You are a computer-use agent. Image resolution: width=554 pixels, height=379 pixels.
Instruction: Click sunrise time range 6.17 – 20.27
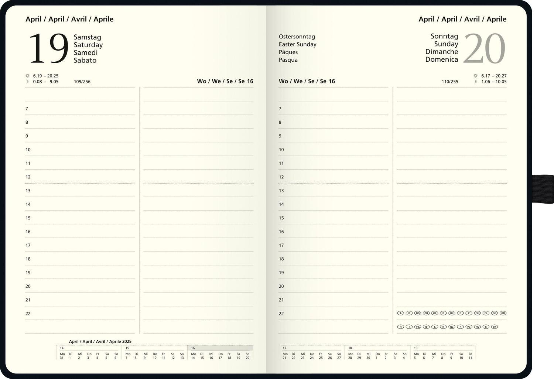coord(494,76)
